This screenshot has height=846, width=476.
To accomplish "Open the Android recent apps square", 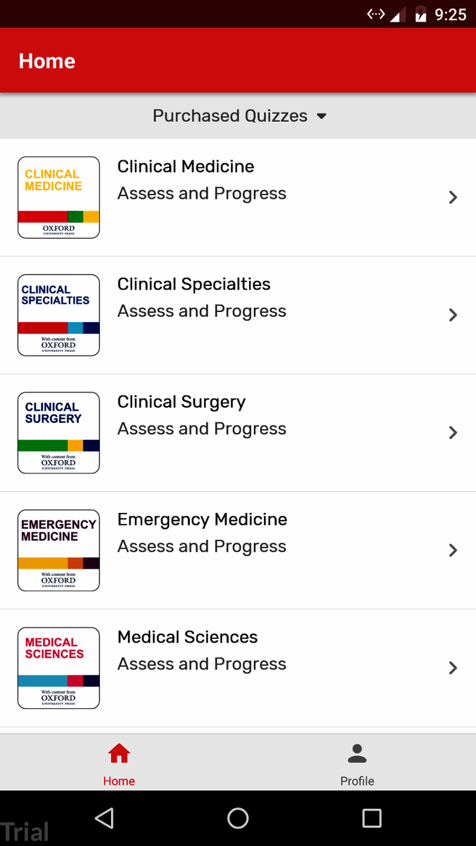I will pyautogui.click(x=371, y=818).
